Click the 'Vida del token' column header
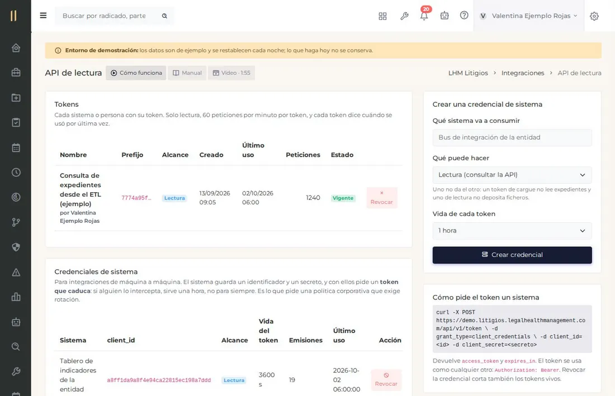Viewport: 615px width, 396px height. click(268, 331)
